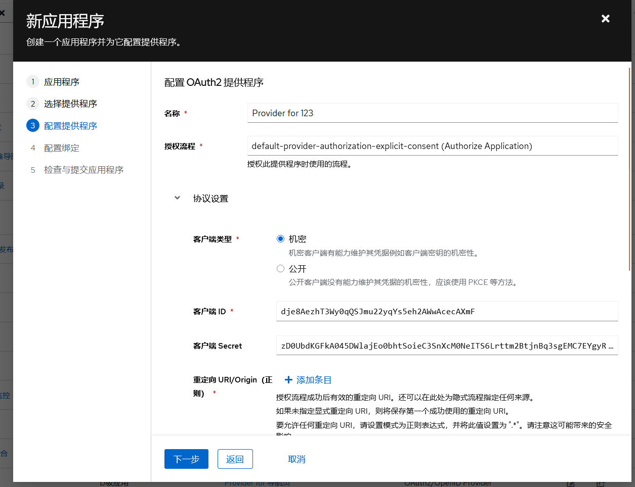Click the 返回 button

235,459
